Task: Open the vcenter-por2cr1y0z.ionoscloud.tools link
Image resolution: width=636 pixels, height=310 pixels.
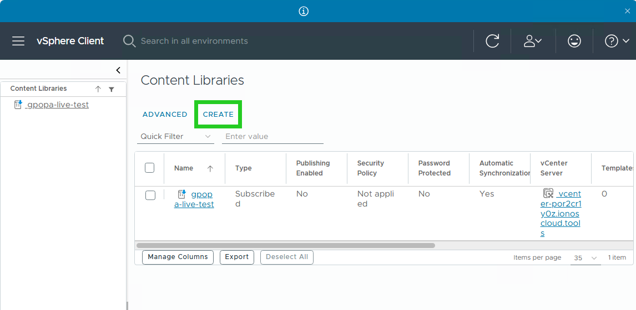Action: (x=562, y=214)
